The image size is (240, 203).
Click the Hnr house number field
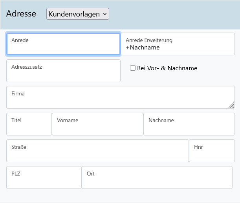point(212,154)
